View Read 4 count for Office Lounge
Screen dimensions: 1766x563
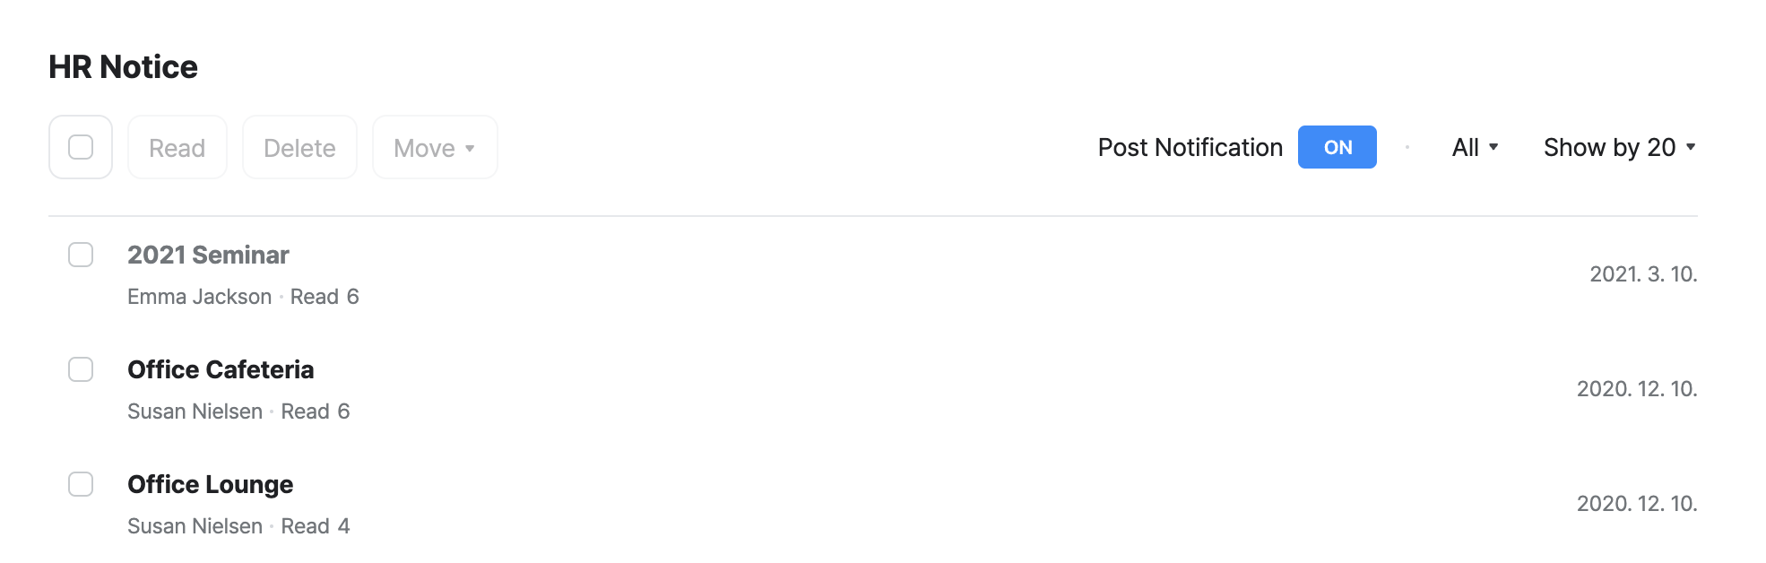tap(316, 526)
